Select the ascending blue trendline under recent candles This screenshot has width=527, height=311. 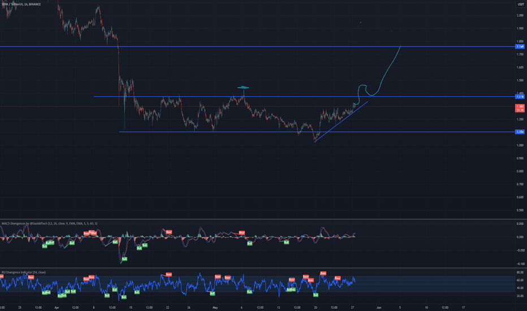[x=341, y=122]
